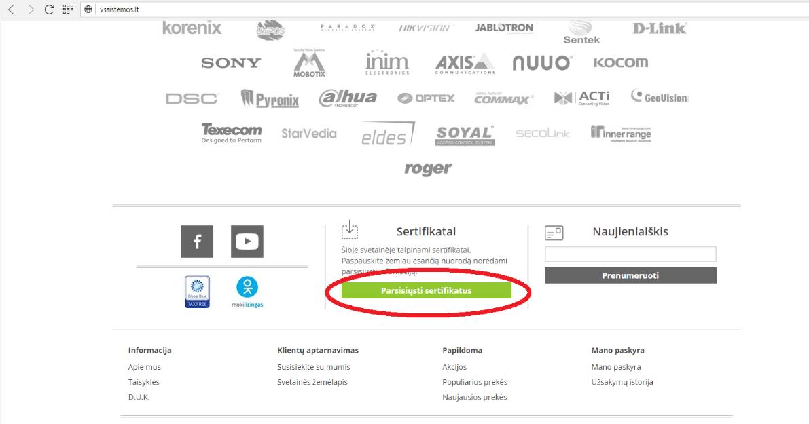Open the Pyronix brand logo
This screenshot has width=809, height=424.
pos(270,98)
